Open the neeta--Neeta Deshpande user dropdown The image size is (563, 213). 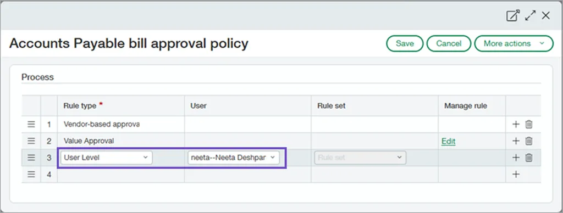click(x=233, y=158)
